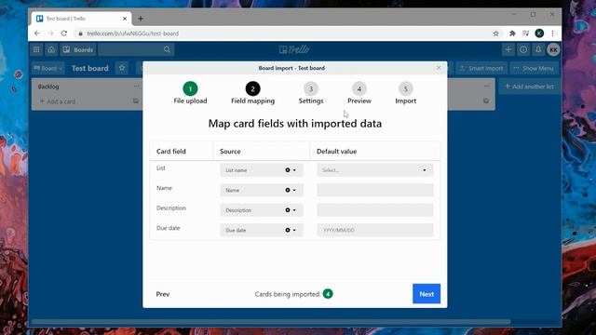
Task: Click the browser address bar URL
Action: pos(132,33)
